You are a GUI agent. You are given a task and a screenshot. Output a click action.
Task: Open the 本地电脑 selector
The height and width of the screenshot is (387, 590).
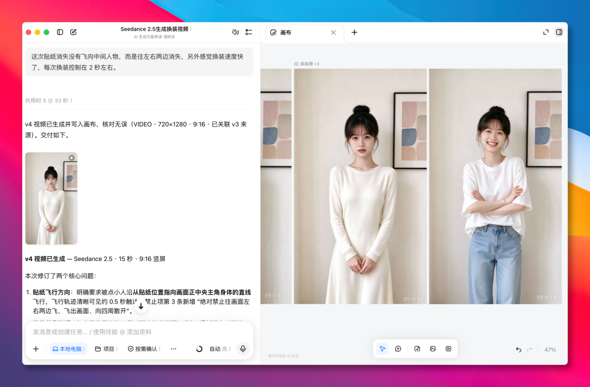[68, 349]
